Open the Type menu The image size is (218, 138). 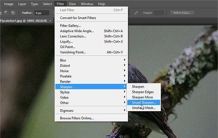tap(34, 4)
